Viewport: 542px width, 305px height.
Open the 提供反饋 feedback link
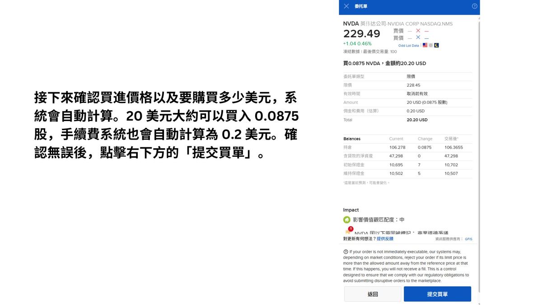[x=385, y=239]
